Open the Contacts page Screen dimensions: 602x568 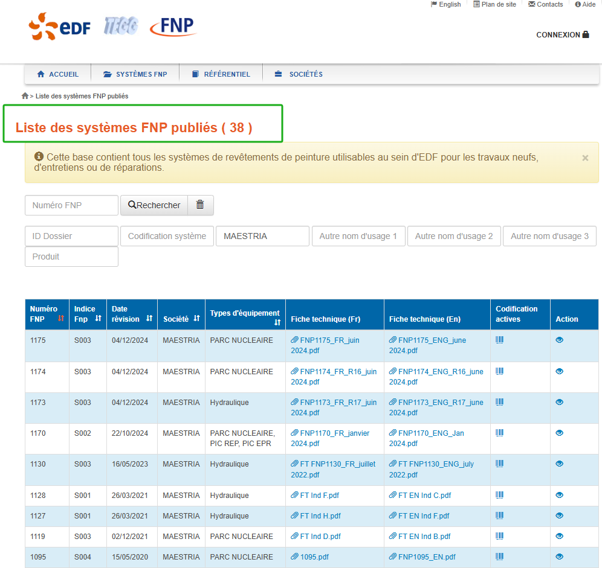pos(546,4)
